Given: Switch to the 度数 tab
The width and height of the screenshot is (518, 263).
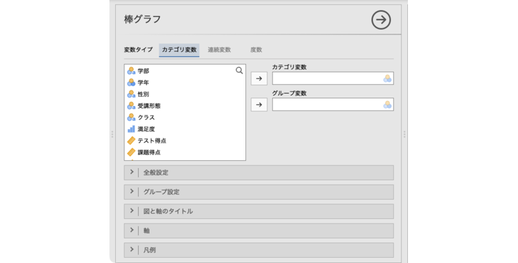Looking at the screenshot, I should pyautogui.click(x=256, y=50).
